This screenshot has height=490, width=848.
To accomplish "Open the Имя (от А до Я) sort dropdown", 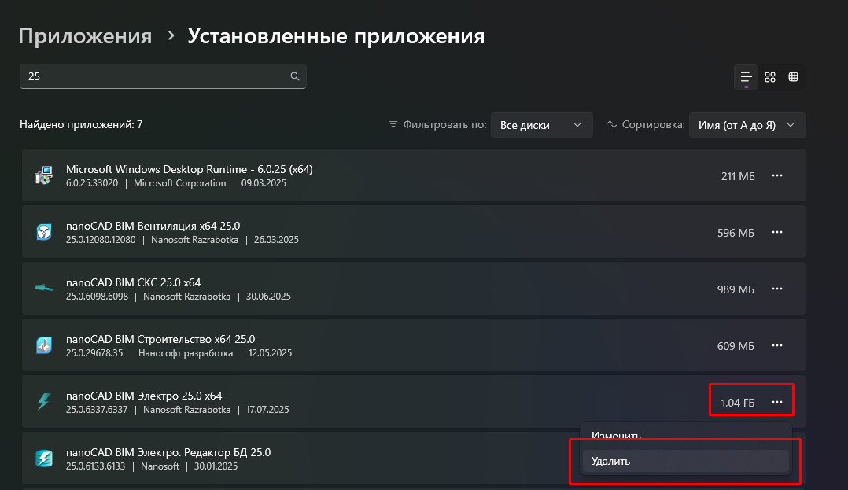I will click(747, 125).
